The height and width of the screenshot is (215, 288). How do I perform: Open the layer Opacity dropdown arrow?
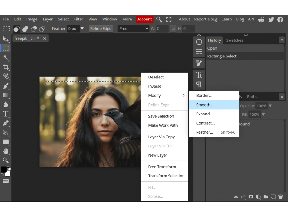pos(270,106)
